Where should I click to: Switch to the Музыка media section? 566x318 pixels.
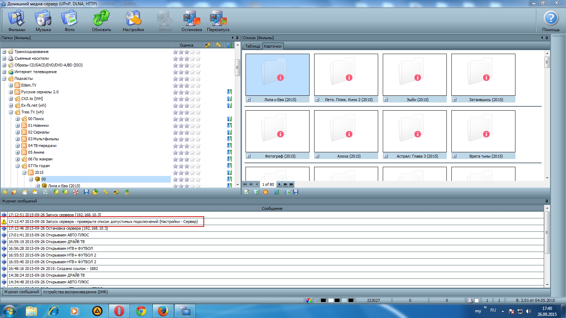pos(43,21)
